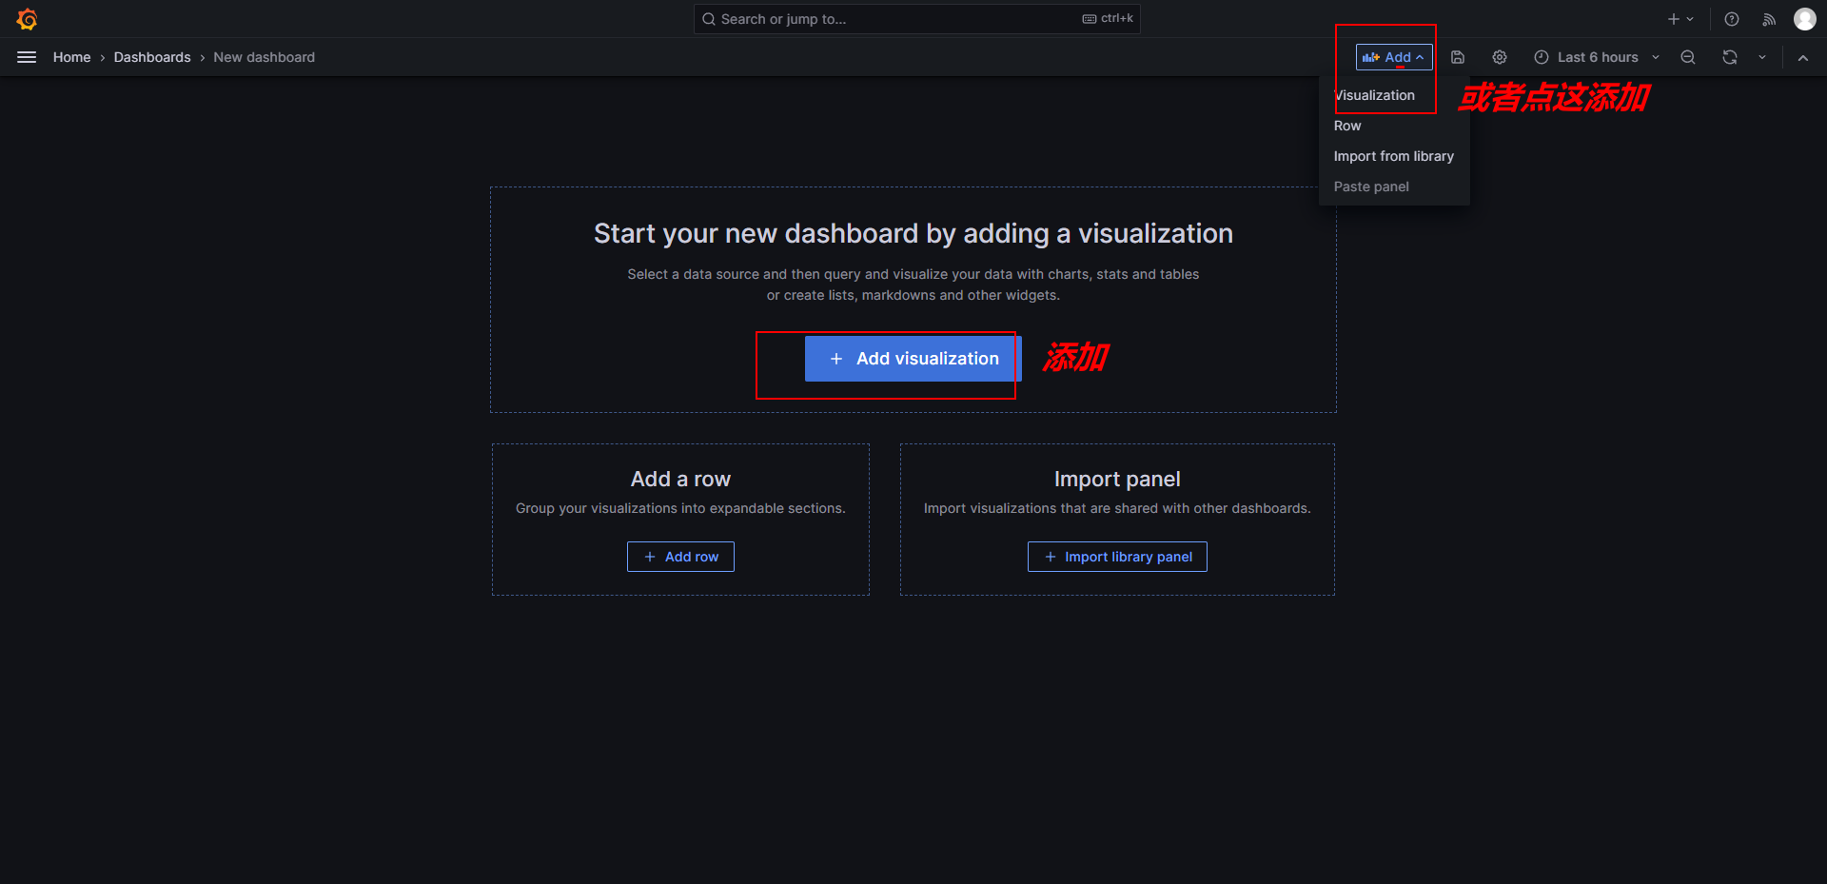Image resolution: width=1827 pixels, height=884 pixels.
Task: Open dashboard settings gear icon
Action: [1500, 57]
